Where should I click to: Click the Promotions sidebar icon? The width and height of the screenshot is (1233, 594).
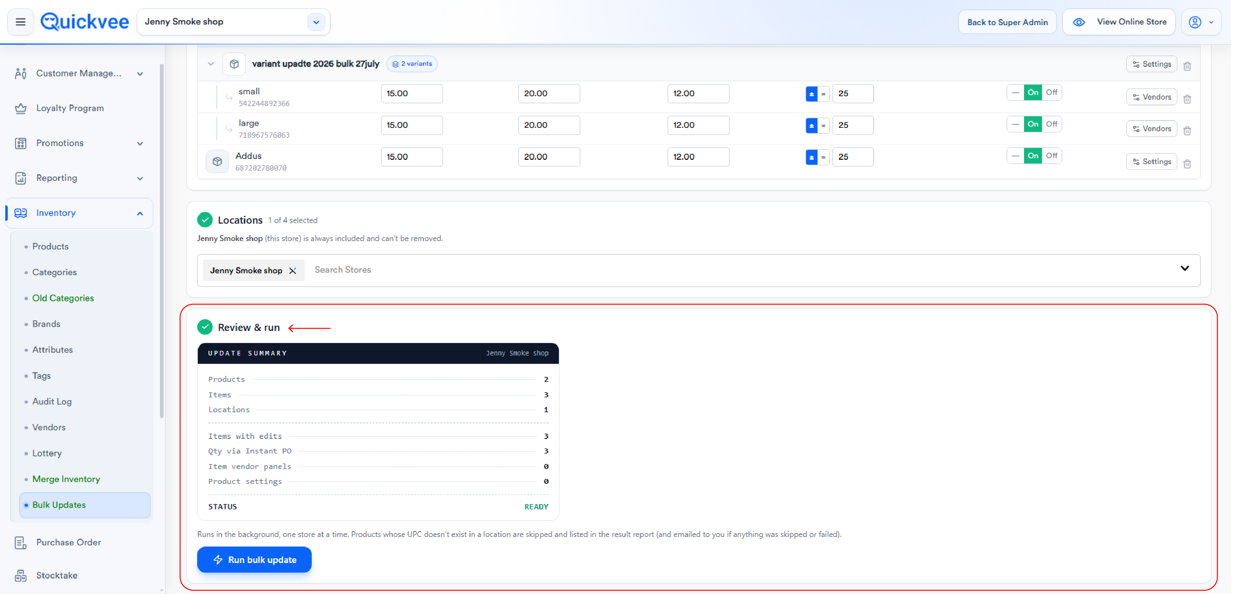pyautogui.click(x=20, y=143)
